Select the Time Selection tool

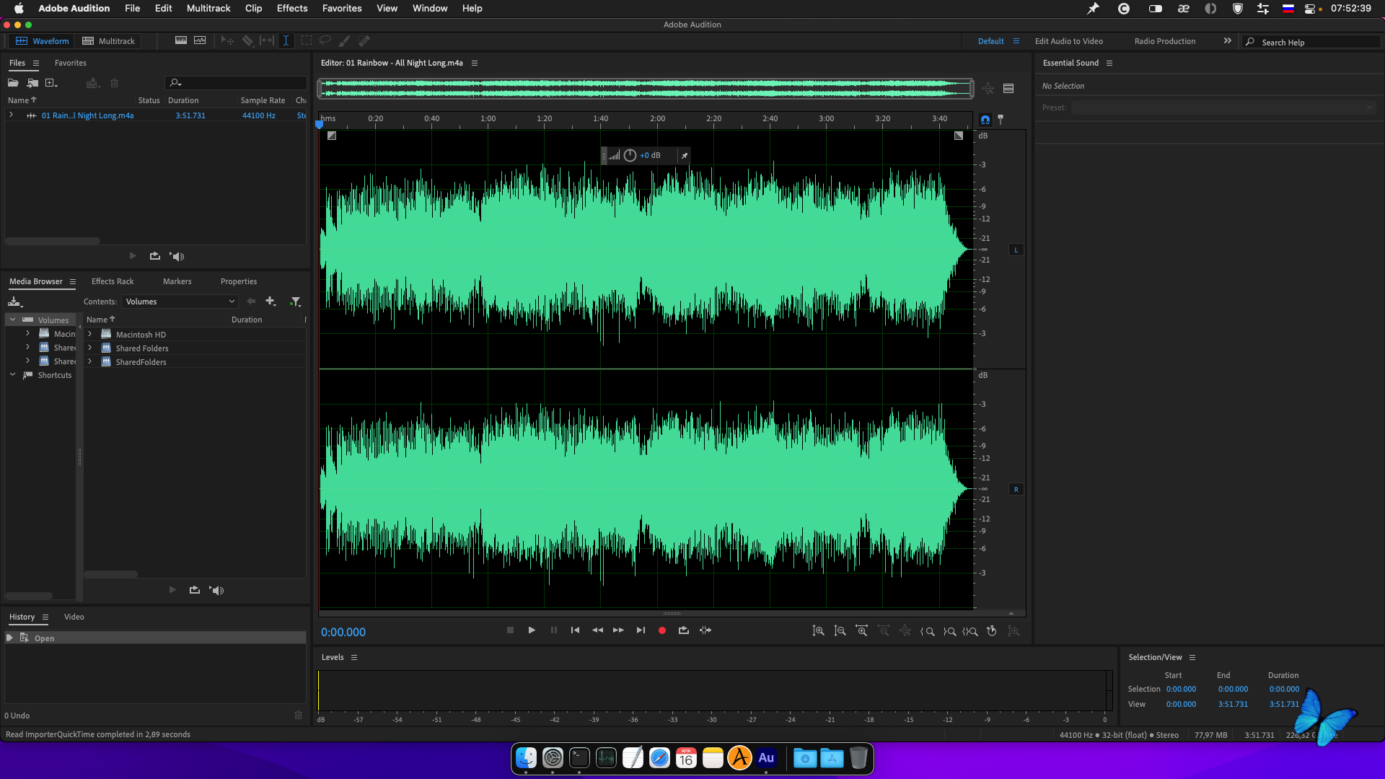pos(286,41)
